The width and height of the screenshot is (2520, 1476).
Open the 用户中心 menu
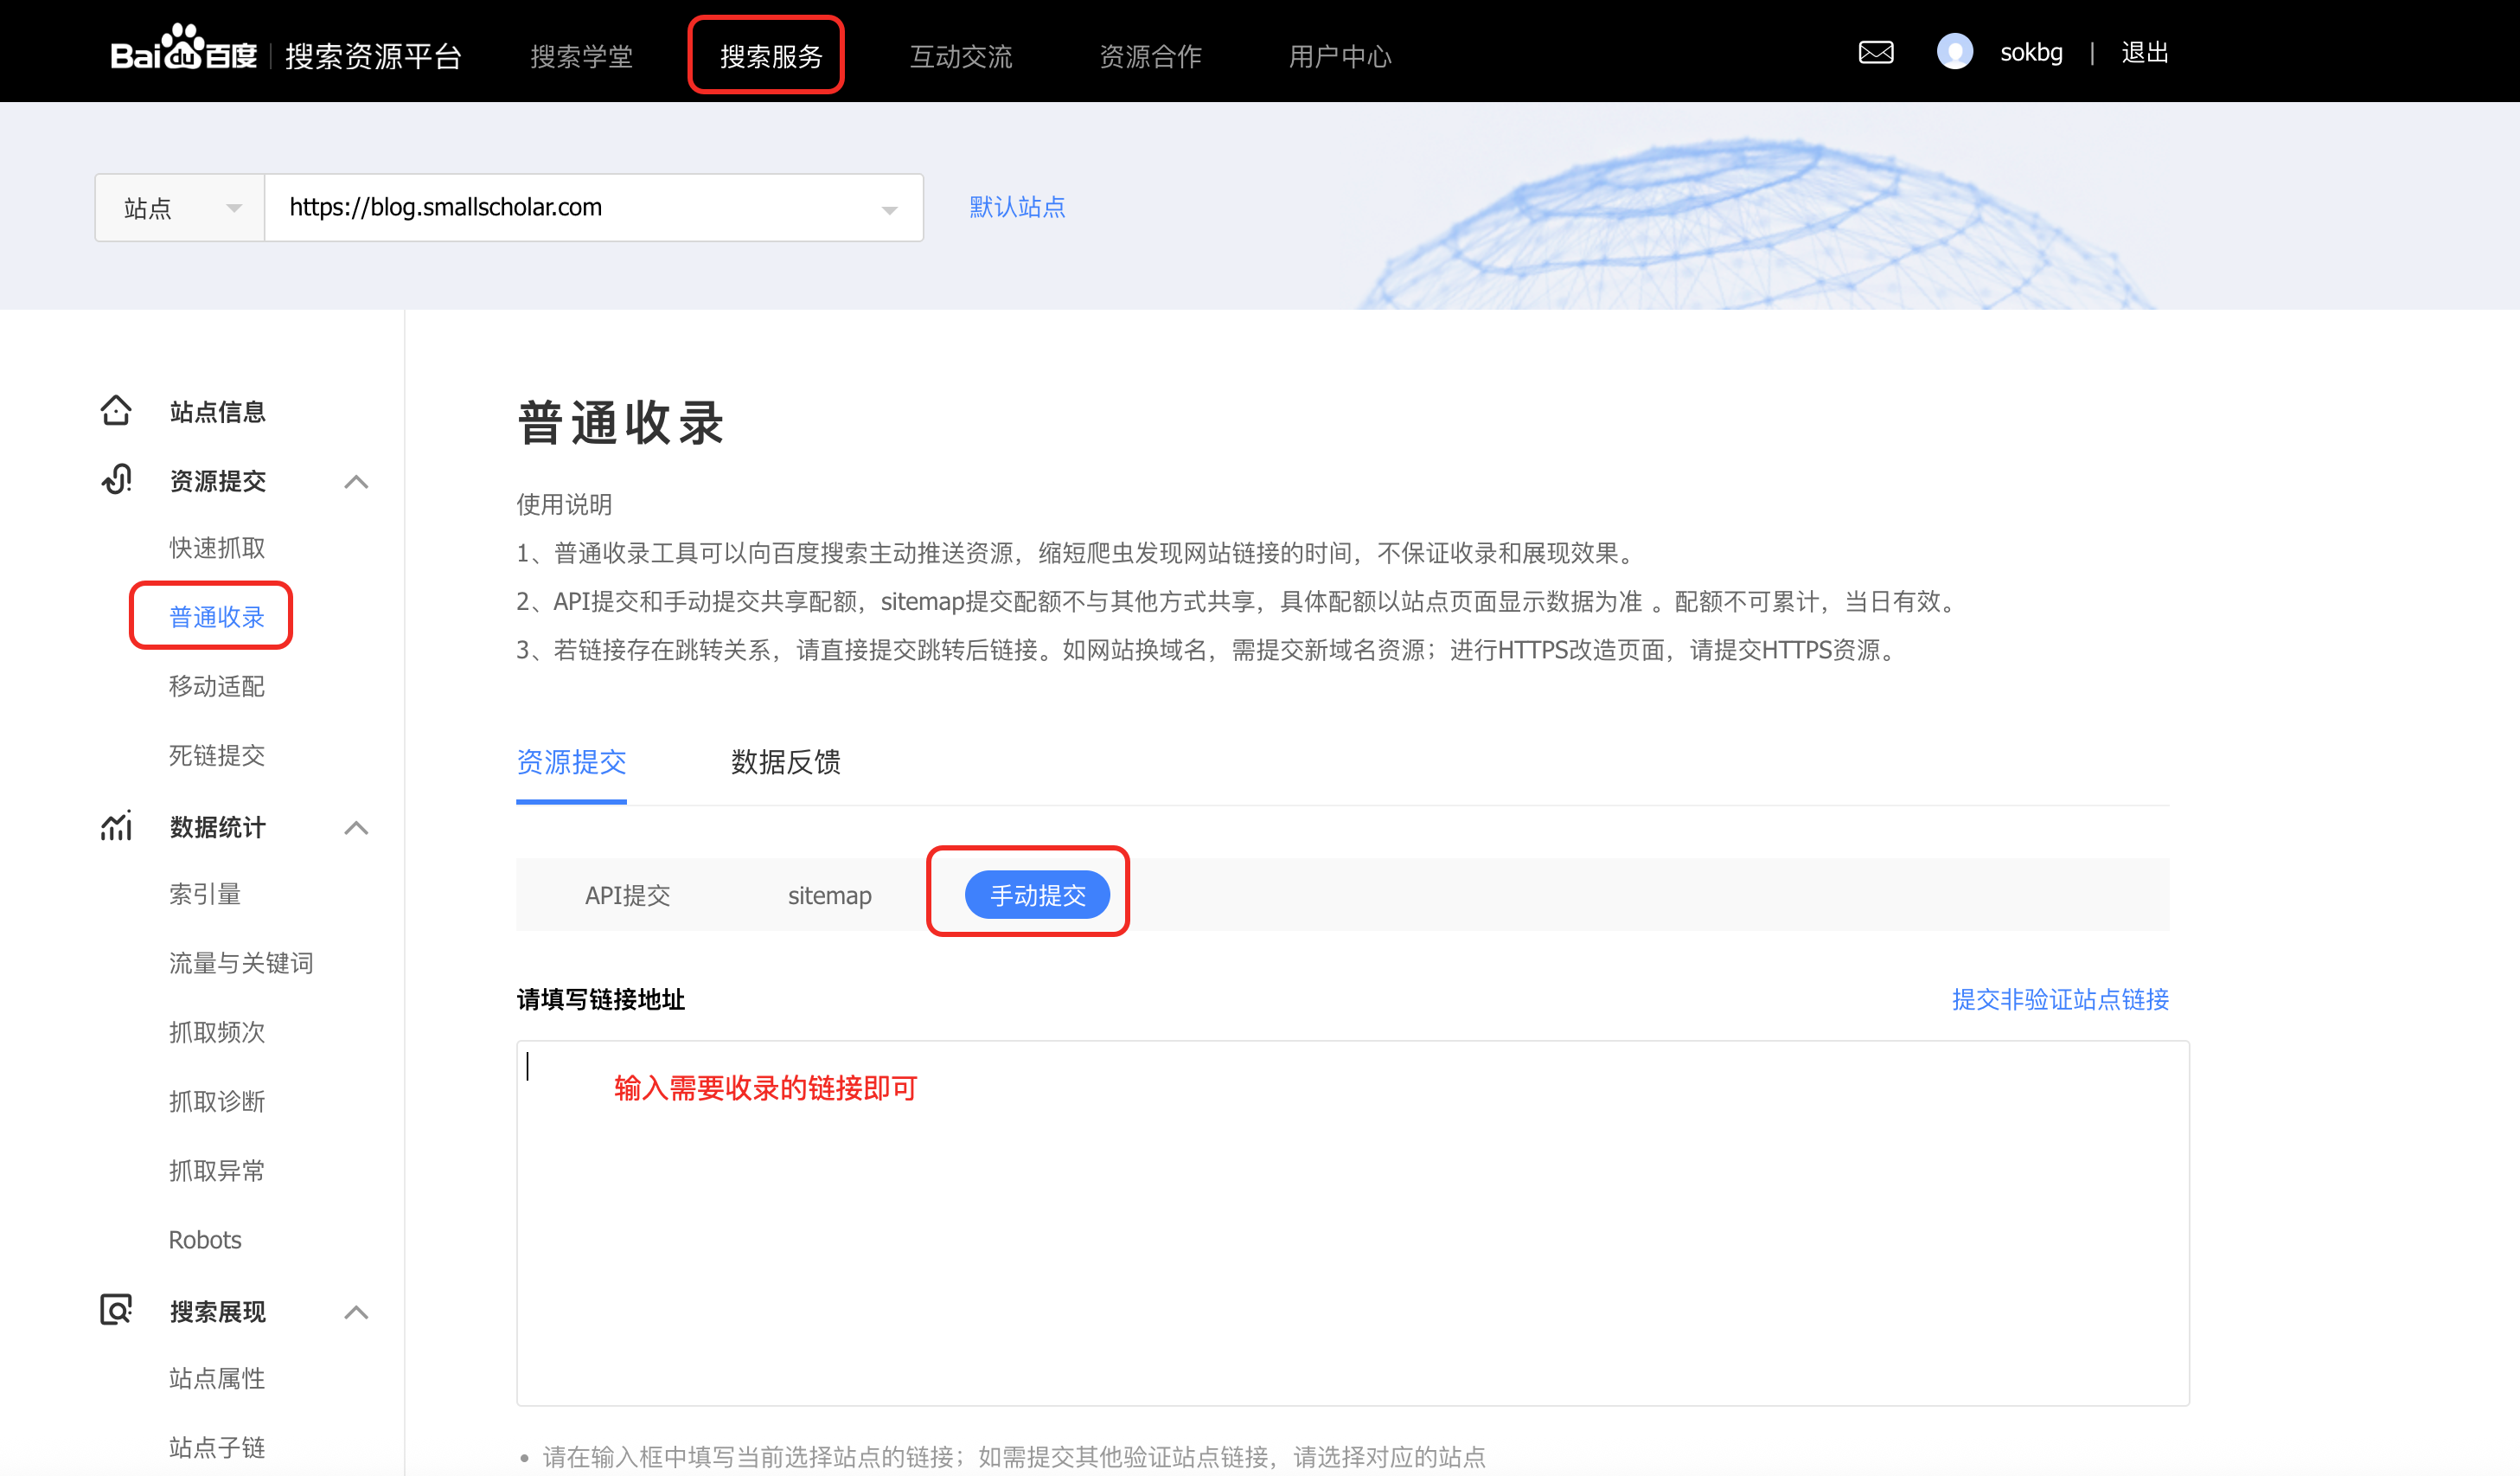click(x=1340, y=56)
